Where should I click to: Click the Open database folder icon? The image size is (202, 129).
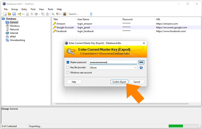[9, 14]
